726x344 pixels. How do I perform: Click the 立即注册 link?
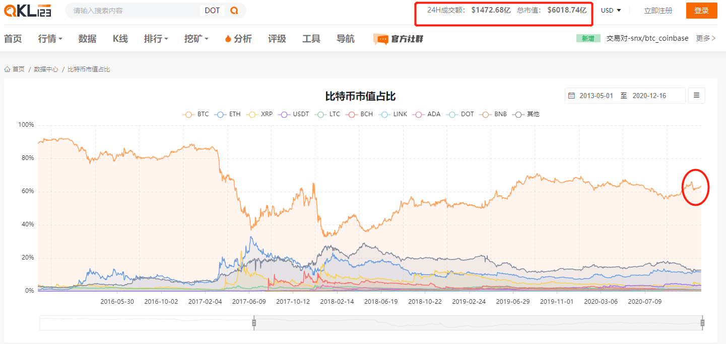[x=658, y=11]
